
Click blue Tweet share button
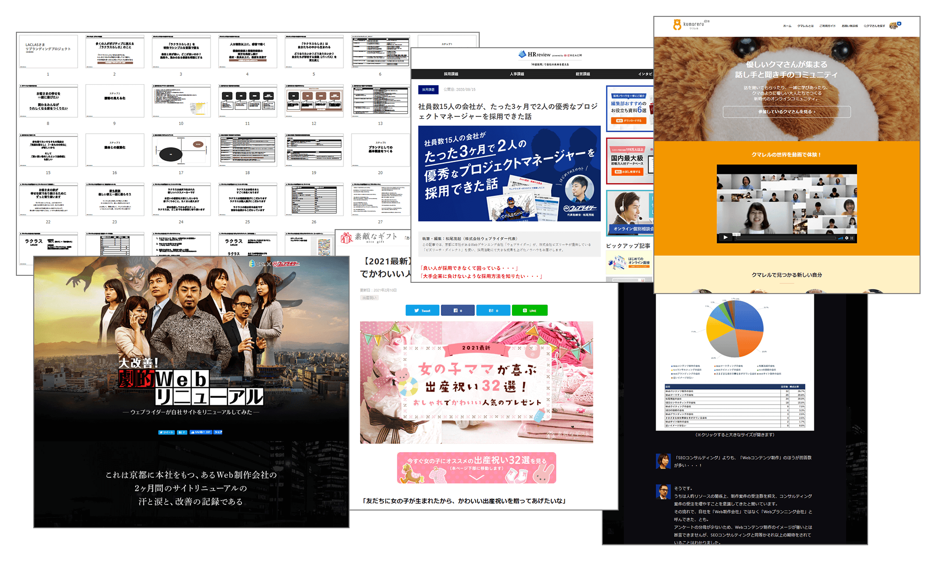coord(423,310)
